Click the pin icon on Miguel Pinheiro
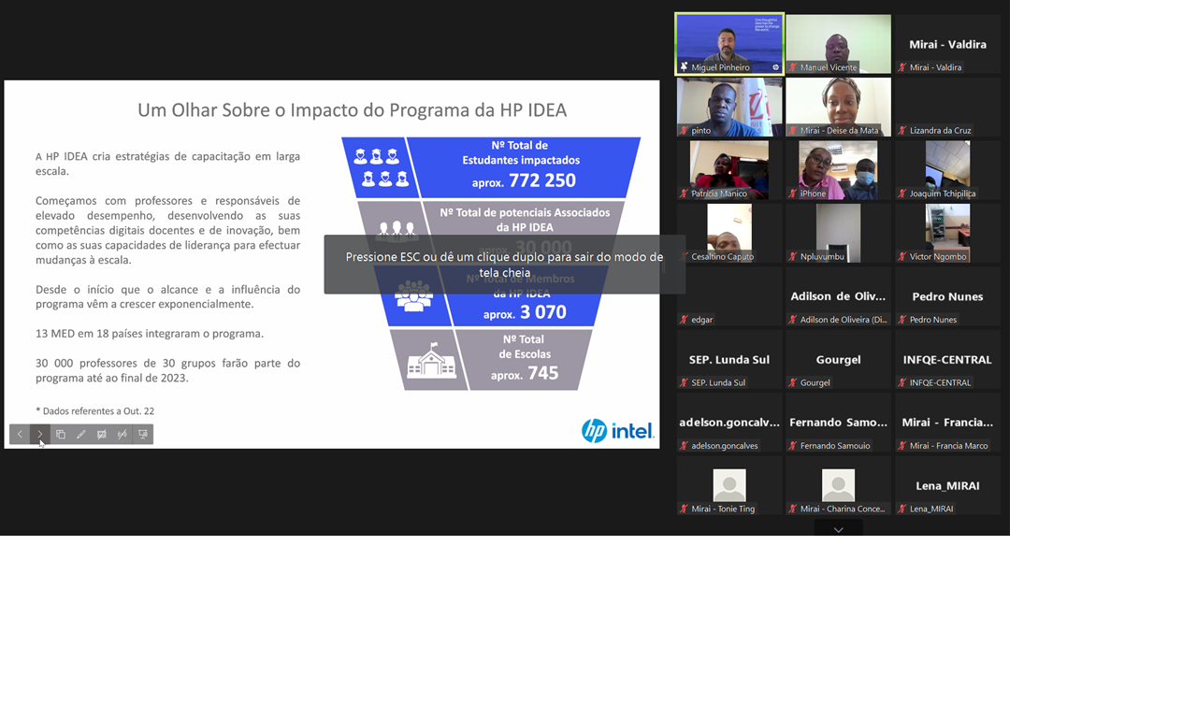 (685, 67)
